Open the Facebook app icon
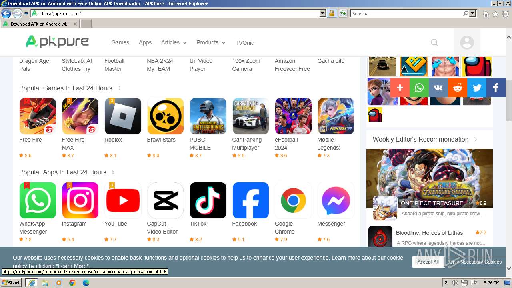Image resolution: width=512 pixels, height=288 pixels. coord(251,200)
